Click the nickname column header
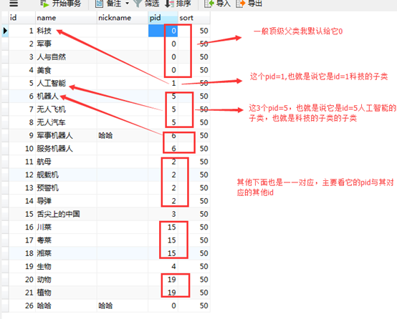The width and height of the screenshot is (397, 319). tap(123, 18)
